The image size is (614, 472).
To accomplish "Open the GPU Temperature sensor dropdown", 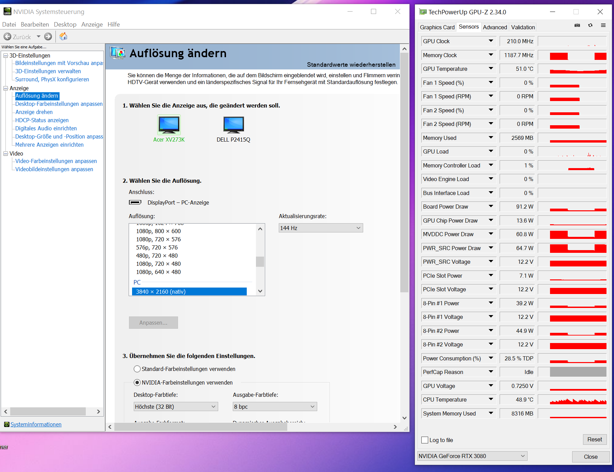I will [491, 69].
